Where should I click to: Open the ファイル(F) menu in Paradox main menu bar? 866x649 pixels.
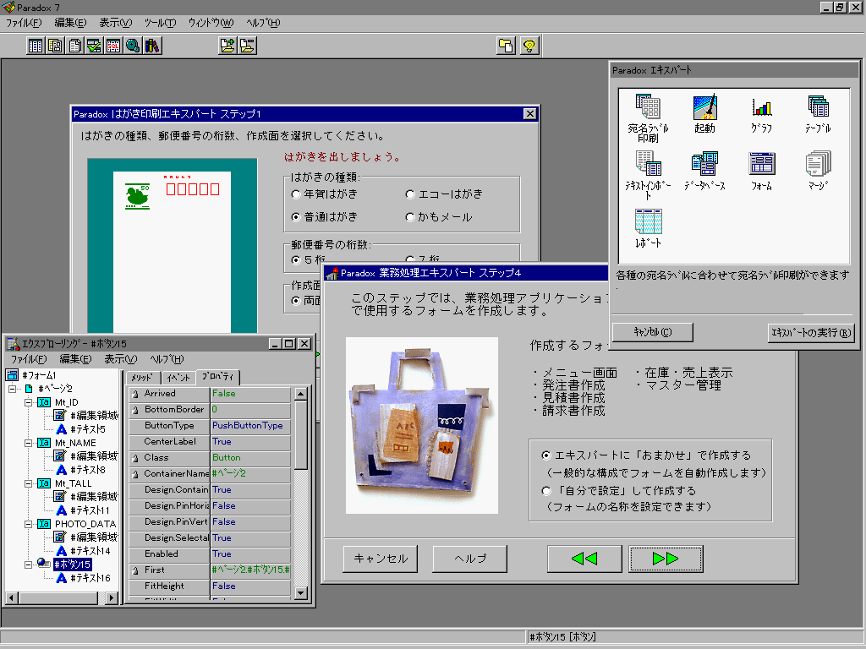coord(24,23)
